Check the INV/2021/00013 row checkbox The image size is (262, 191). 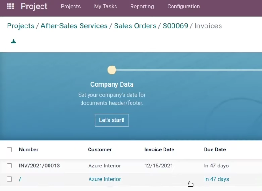click(x=9, y=166)
